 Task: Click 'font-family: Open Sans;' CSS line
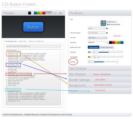click(x=15, y=68)
